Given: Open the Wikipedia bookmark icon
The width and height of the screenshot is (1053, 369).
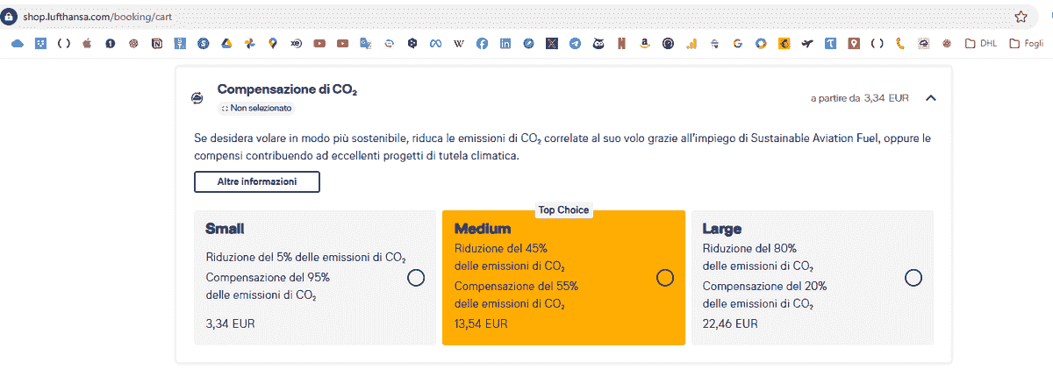Looking at the screenshot, I should (x=458, y=43).
